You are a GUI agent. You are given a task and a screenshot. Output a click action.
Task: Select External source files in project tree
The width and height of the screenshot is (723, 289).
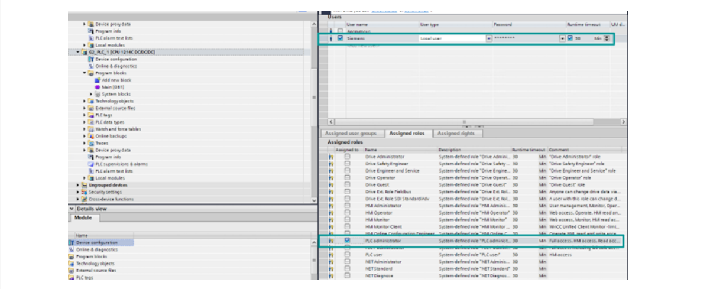(115, 108)
